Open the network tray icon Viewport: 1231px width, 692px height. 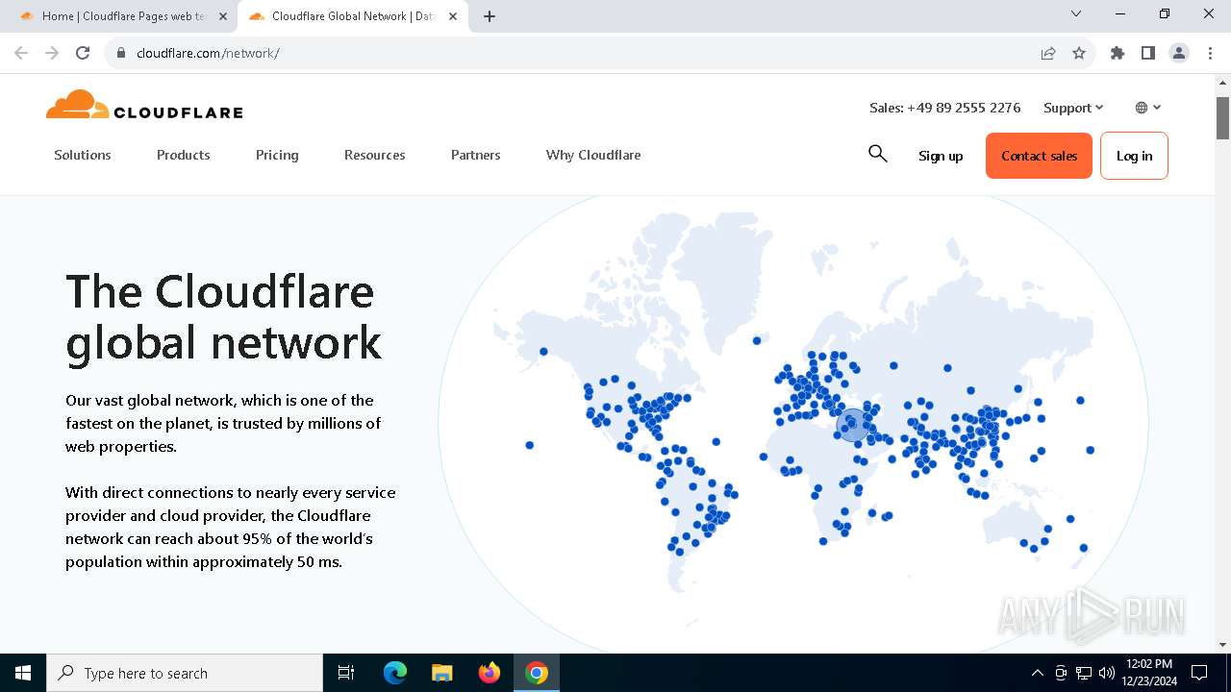[x=1084, y=673]
